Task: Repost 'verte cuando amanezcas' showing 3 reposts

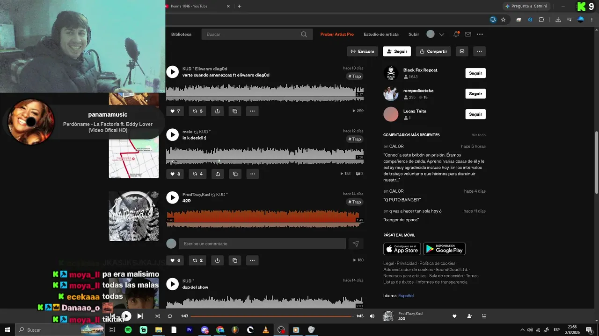Action: (x=197, y=111)
